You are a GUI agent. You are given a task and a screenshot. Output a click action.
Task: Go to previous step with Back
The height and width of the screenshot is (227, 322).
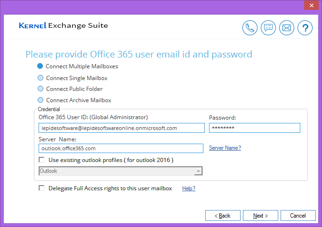(223, 216)
